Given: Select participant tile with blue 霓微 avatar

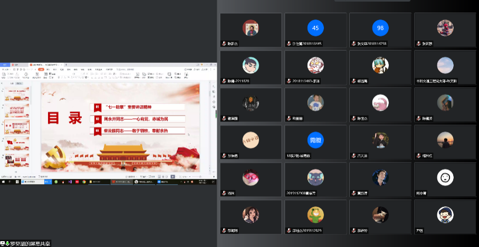Looking at the screenshot, I should [x=315, y=139].
